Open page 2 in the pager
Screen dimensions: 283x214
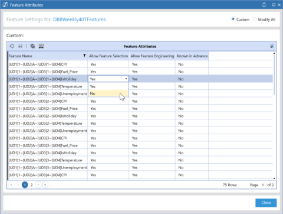click(31, 185)
